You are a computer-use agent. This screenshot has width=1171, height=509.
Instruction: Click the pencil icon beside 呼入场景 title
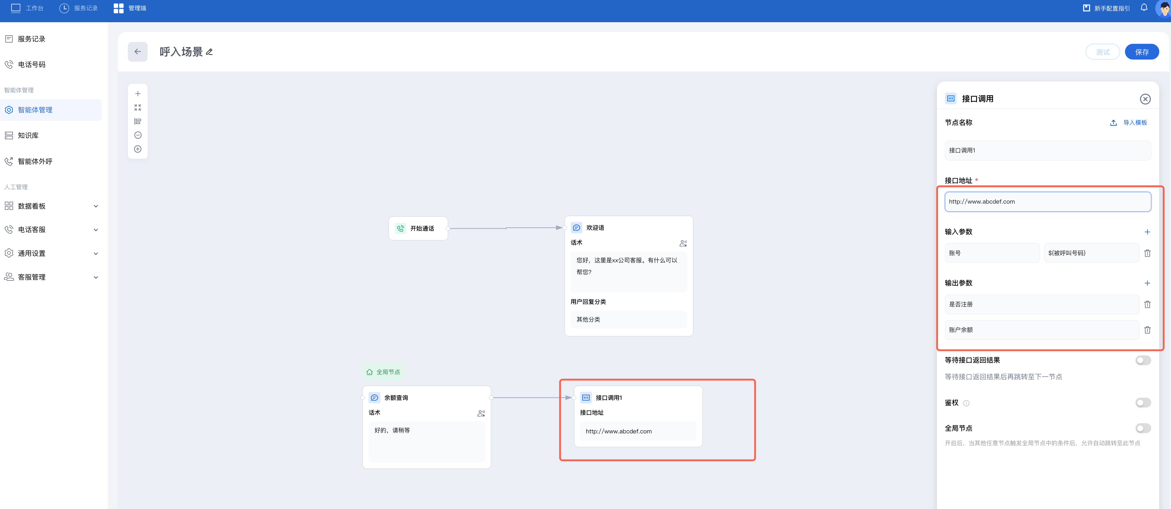(210, 52)
